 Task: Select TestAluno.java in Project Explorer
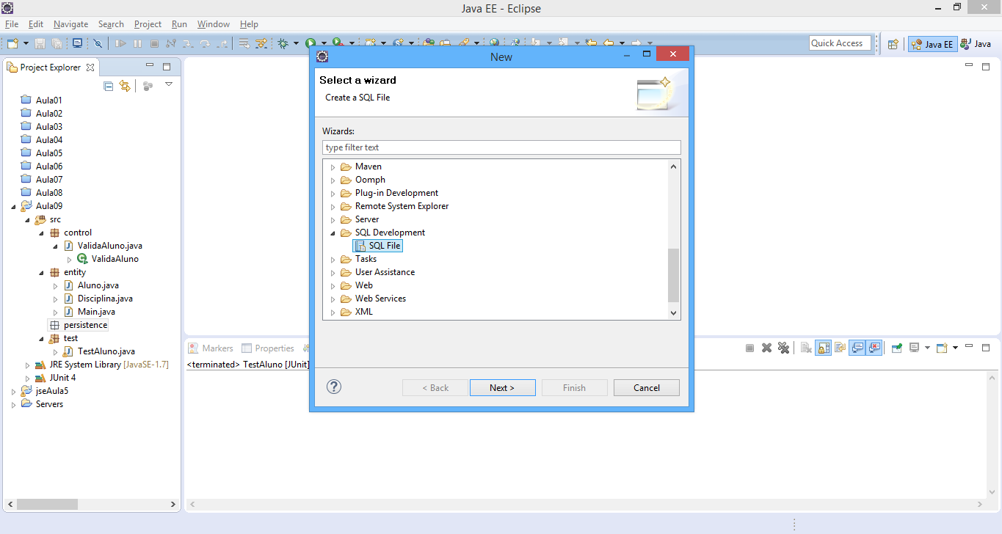(x=99, y=351)
